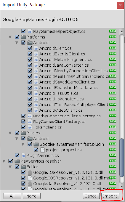Image resolution: width=125 pixels, height=202 pixels.
Task: Click PlayGamesClientFactory.cs script icon
Action: pyautogui.click(x=30, y=122)
